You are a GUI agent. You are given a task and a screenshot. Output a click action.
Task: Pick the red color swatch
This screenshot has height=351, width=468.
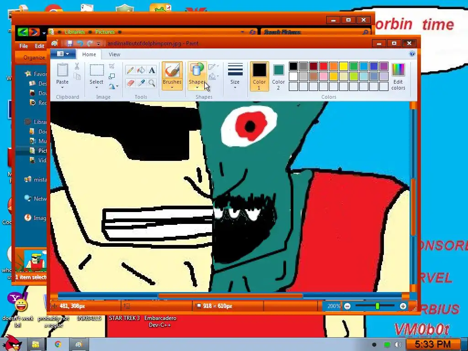(324, 66)
